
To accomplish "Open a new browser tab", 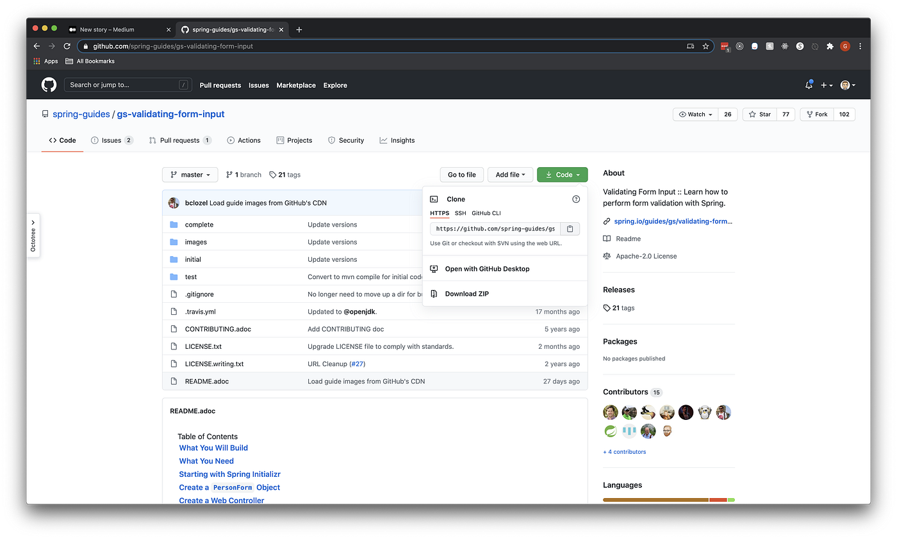I will pyautogui.click(x=299, y=29).
